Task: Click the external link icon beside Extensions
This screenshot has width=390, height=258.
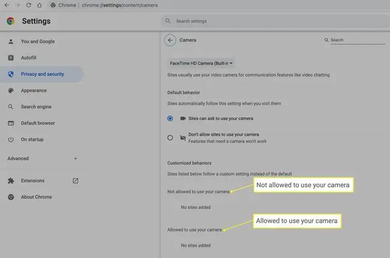Action: click(x=76, y=181)
